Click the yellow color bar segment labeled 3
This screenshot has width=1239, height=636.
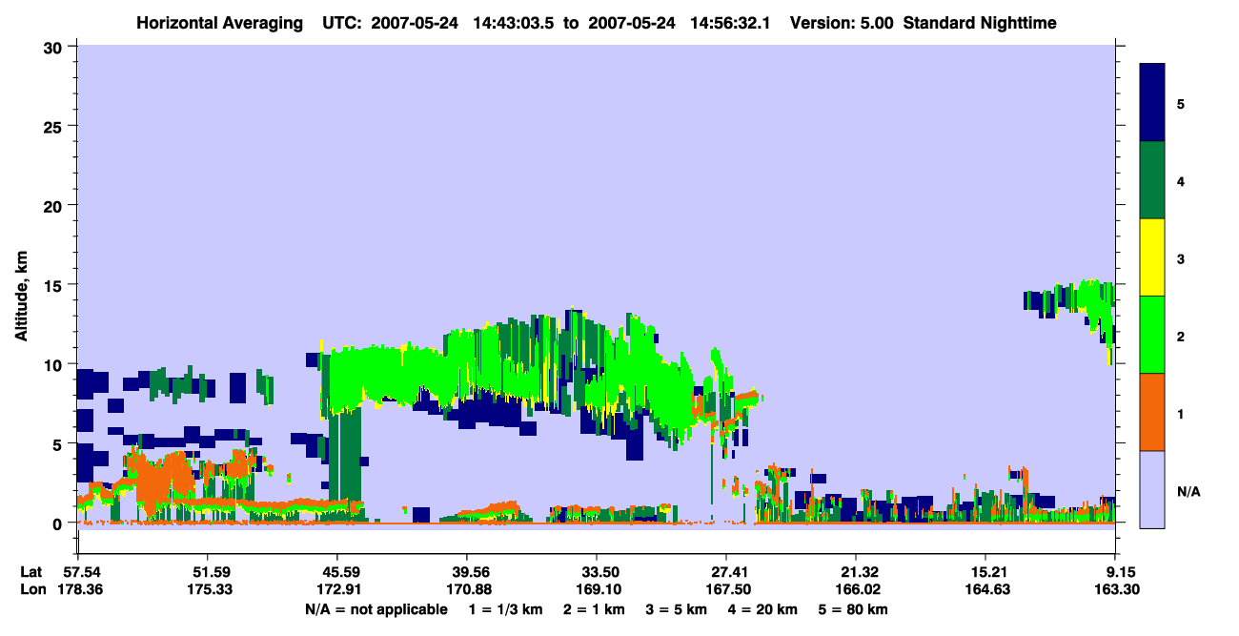[1152, 257]
